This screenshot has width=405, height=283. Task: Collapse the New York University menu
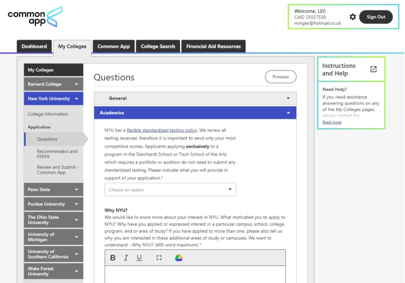pos(54,98)
